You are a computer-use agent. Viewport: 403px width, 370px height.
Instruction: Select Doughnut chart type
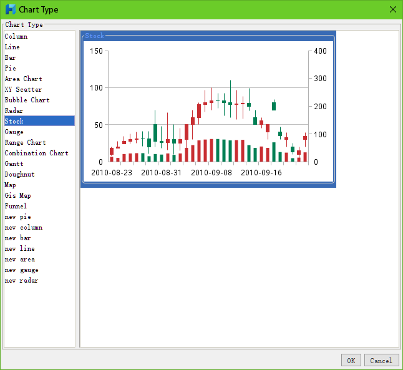coord(39,174)
